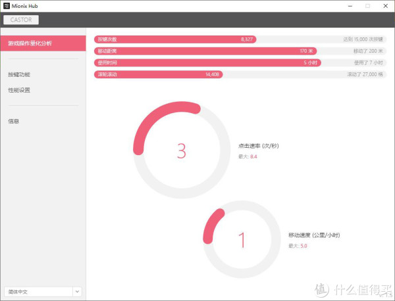Click the 使用了 7 小时 goal text

(369, 62)
